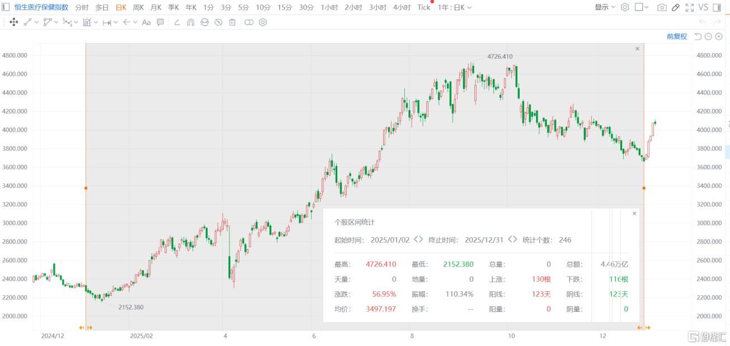Take a chart screenshot with camera icon
Screen dimensions: 730x346
pos(662,7)
